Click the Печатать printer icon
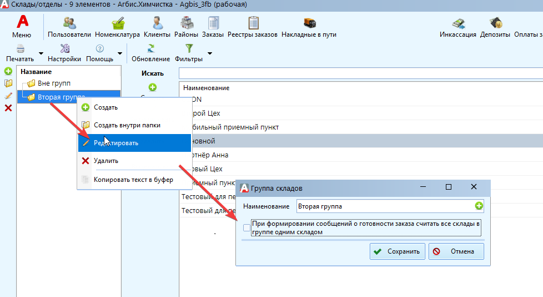This screenshot has height=297, width=543. [x=21, y=48]
